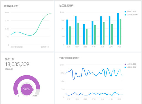Select the green 武汉 bar in bar chart
Image resolution: width=142 pixels, height=104 pixels.
click(x=120, y=32)
